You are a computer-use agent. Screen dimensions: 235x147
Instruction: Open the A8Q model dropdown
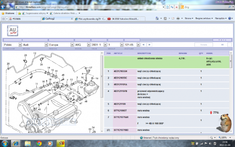click(x=83, y=45)
